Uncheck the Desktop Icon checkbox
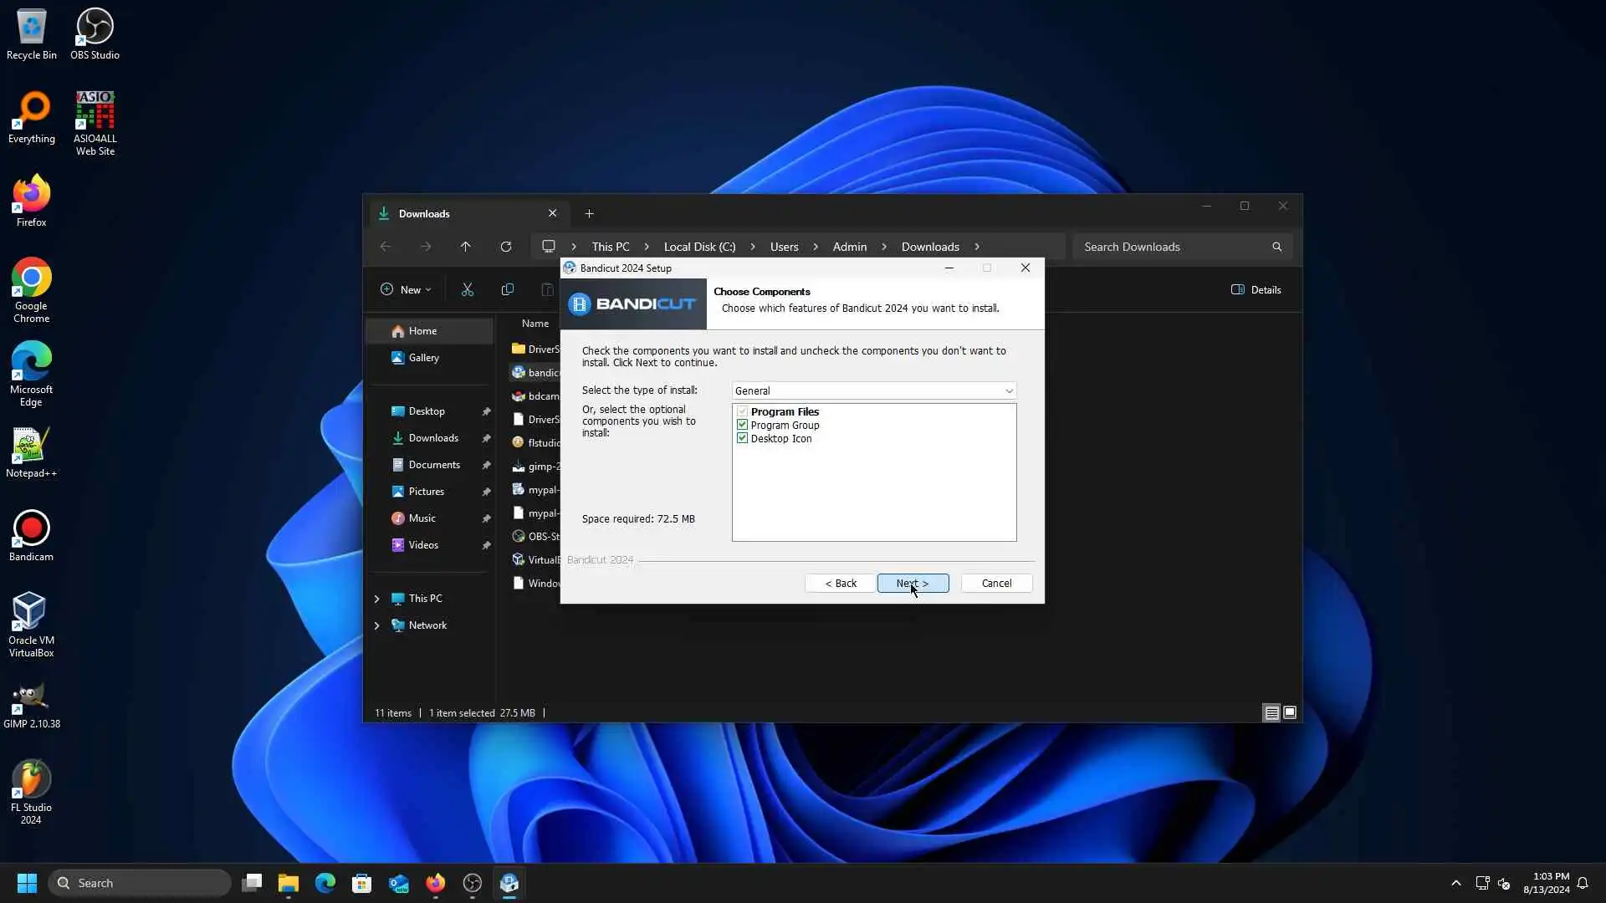1606x903 pixels. click(742, 438)
